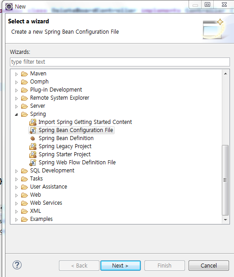Click the Oomph folder icon
This screenshot has height=277, width=234.
pyautogui.click(x=24, y=82)
